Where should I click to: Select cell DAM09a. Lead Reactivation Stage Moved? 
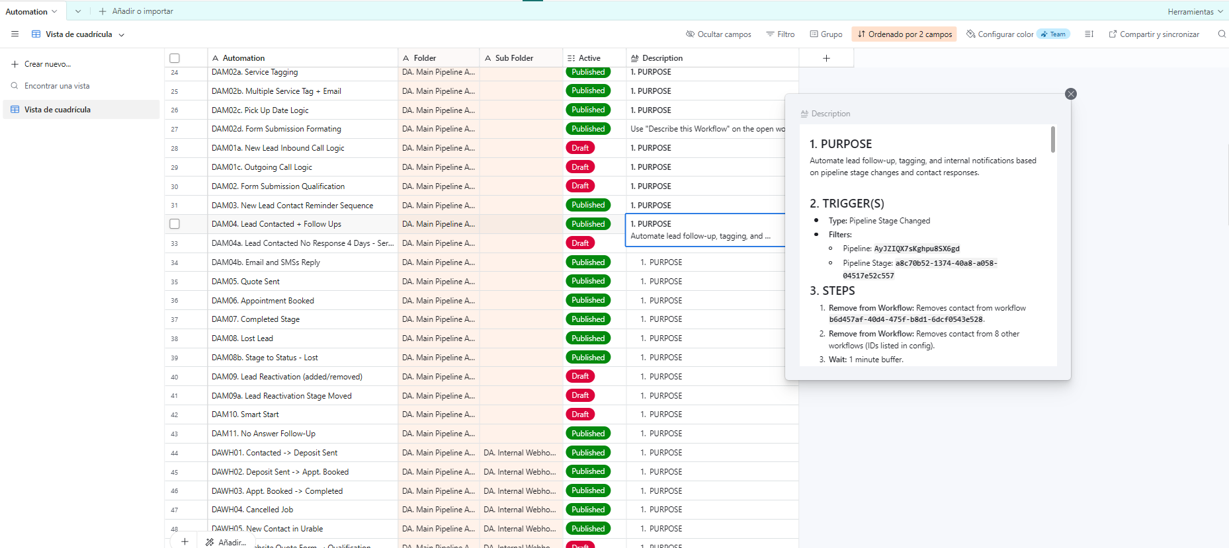(302, 396)
